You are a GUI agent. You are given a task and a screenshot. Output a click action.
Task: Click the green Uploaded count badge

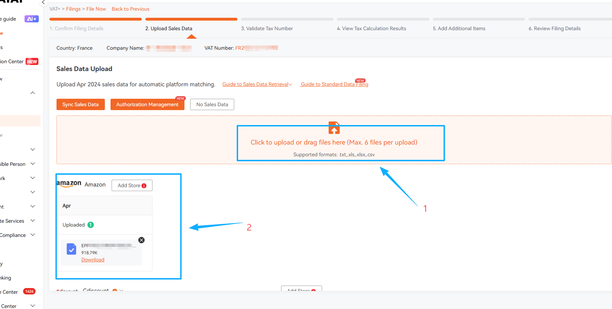click(91, 225)
